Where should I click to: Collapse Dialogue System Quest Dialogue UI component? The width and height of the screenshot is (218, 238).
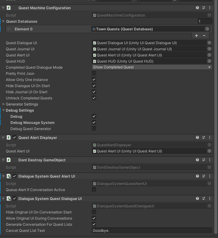click(3, 198)
